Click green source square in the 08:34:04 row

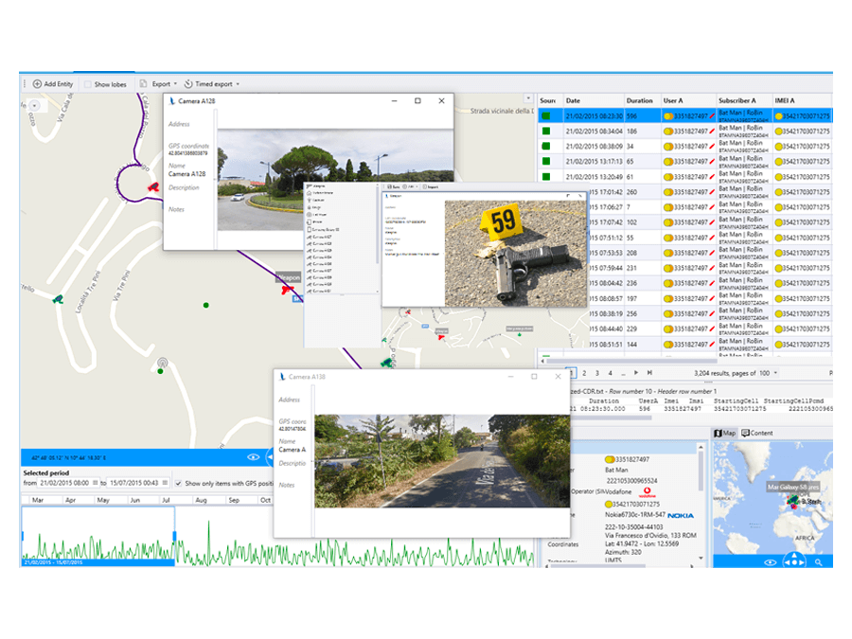(546, 131)
